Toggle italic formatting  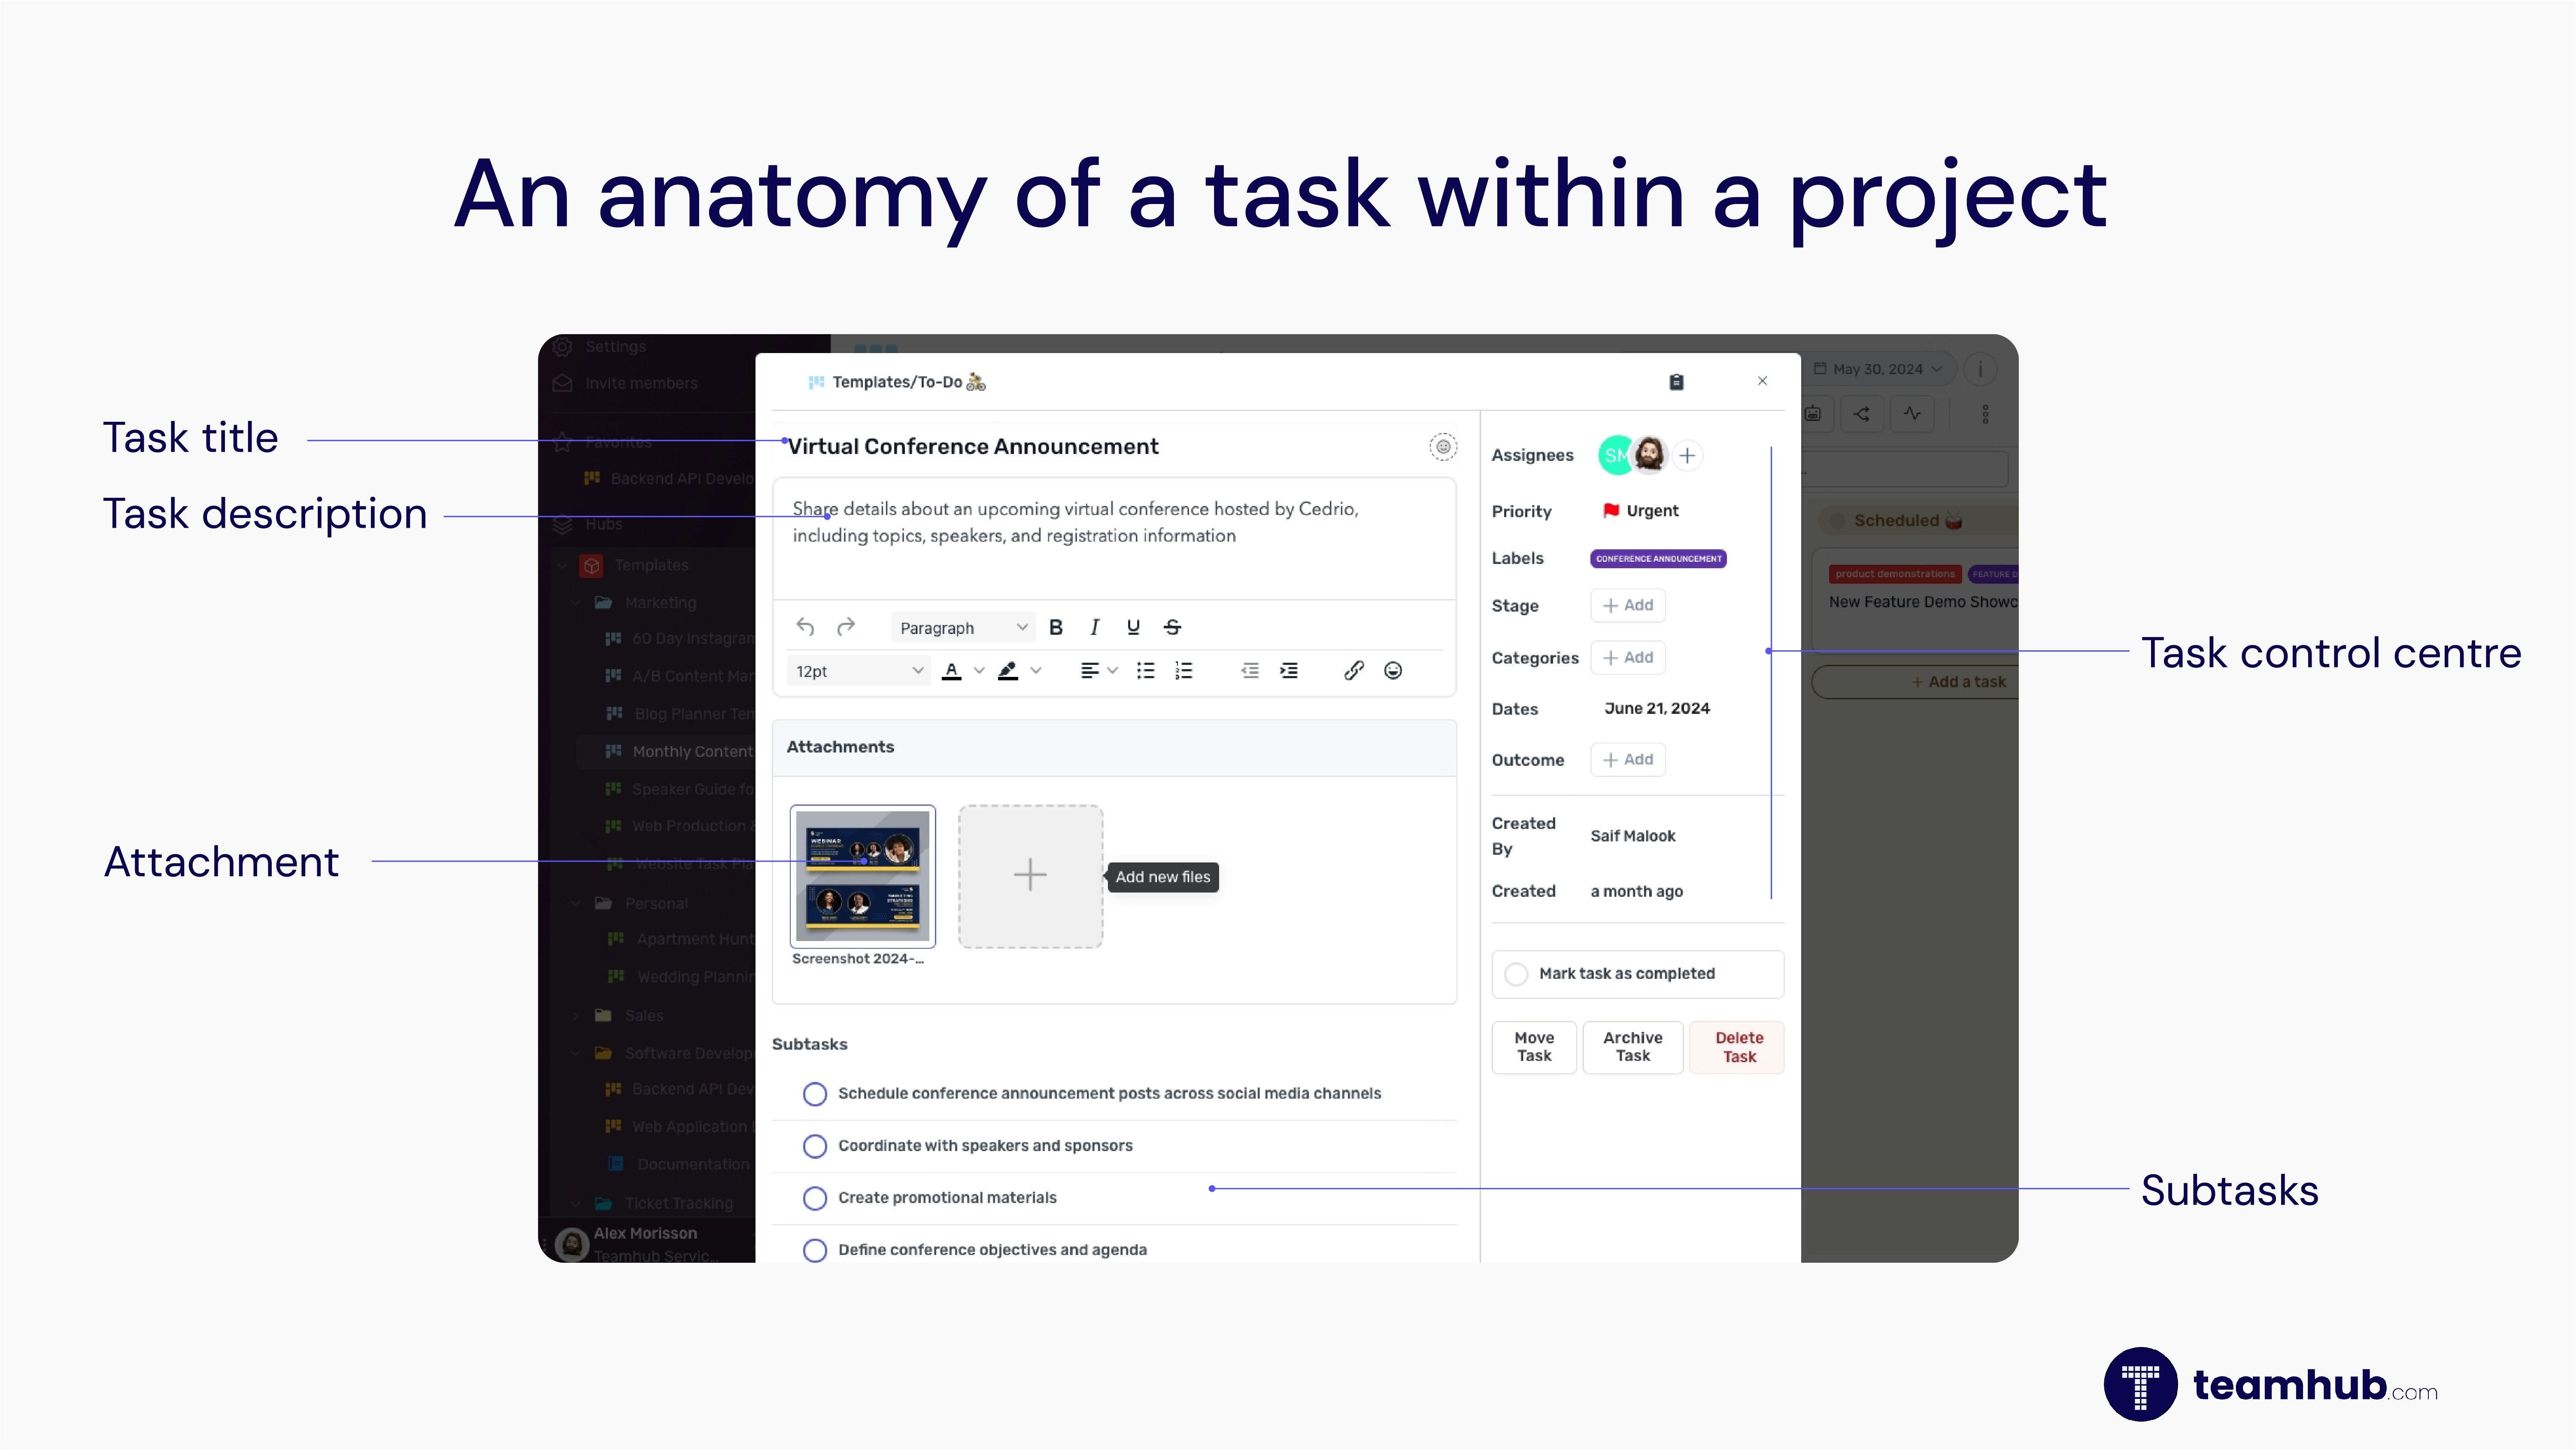[1094, 628]
